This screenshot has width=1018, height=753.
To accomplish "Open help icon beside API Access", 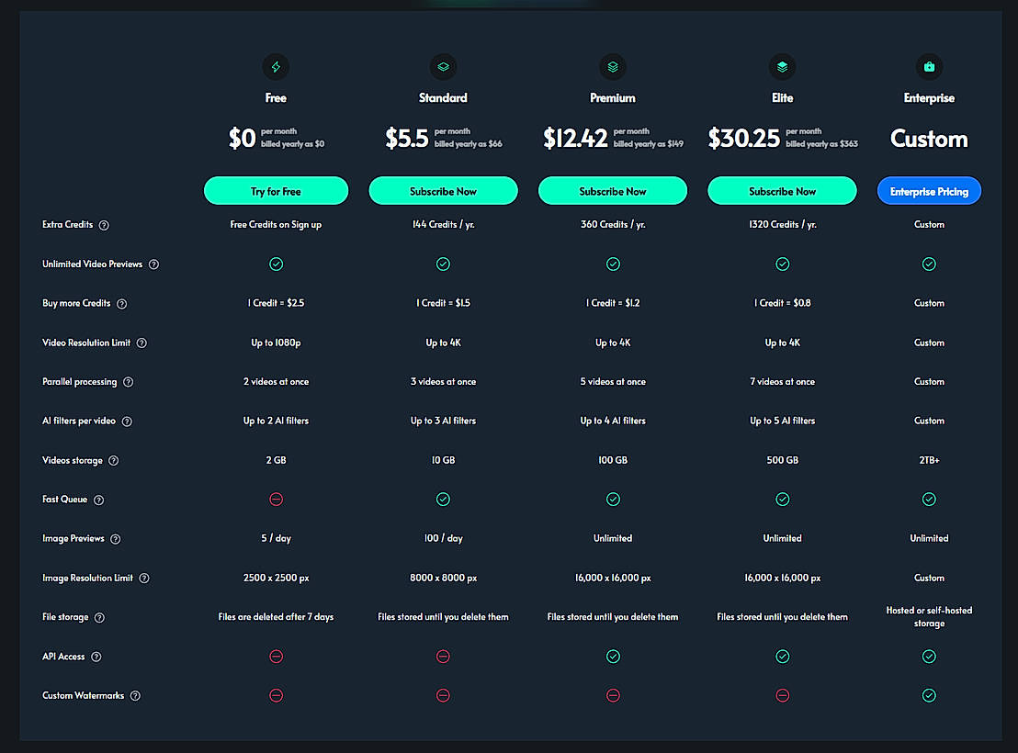I will click(96, 657).
